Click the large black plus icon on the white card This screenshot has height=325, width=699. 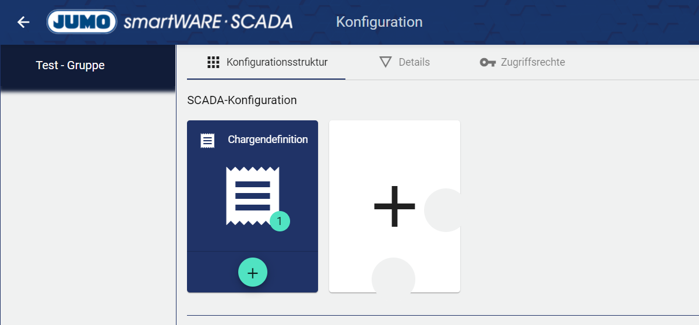(394, 206)
